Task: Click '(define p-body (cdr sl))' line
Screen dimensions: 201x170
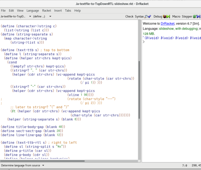Action: 27,155
